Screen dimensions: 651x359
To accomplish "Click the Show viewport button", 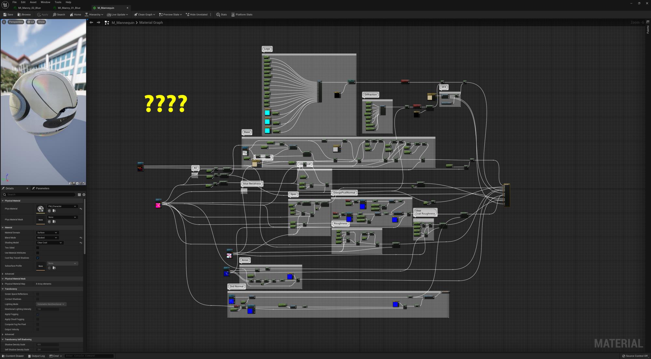I will (41, 22).
